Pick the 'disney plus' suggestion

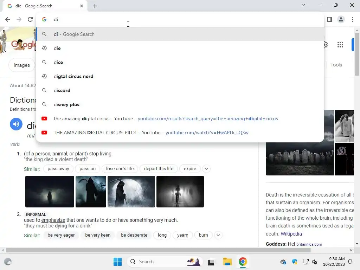[x=180, y=104]
